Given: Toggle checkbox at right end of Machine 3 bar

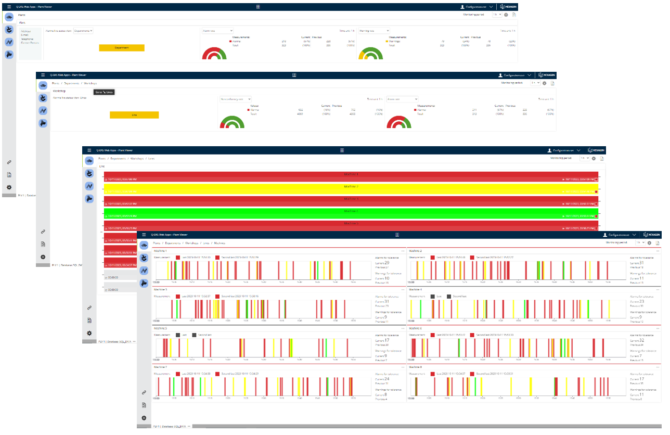Looking at the screenshot, I should [x=597, y=204].
